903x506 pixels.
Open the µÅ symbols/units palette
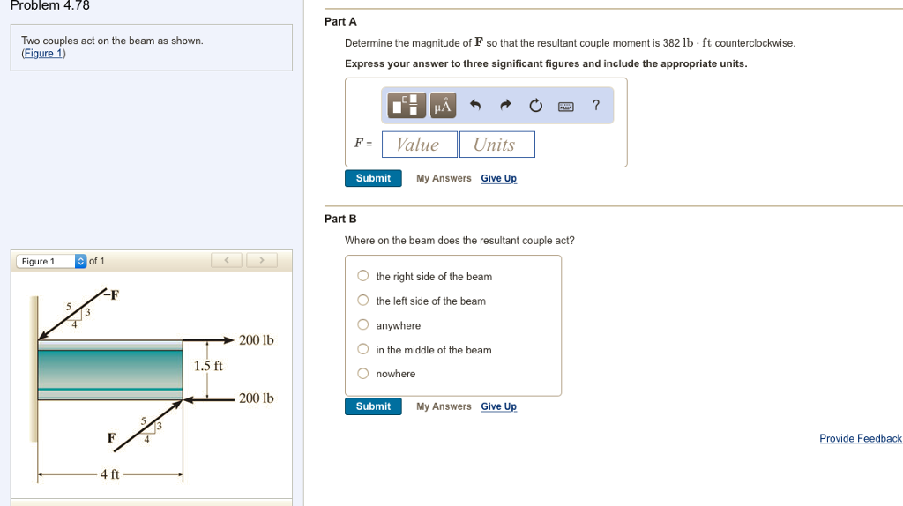(x=443, y=106)
